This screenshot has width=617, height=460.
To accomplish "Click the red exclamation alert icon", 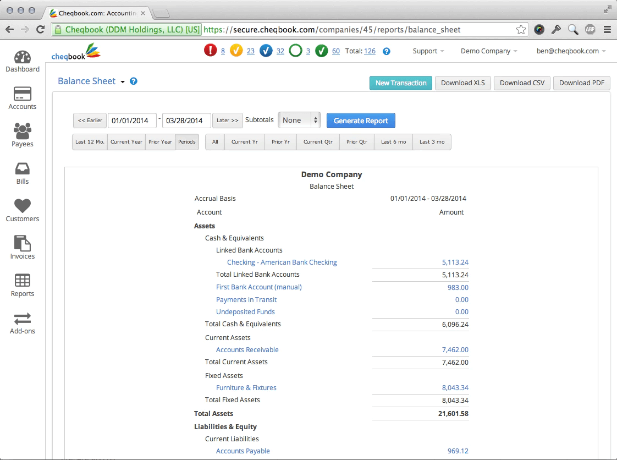I will click(x=211, y=51).
